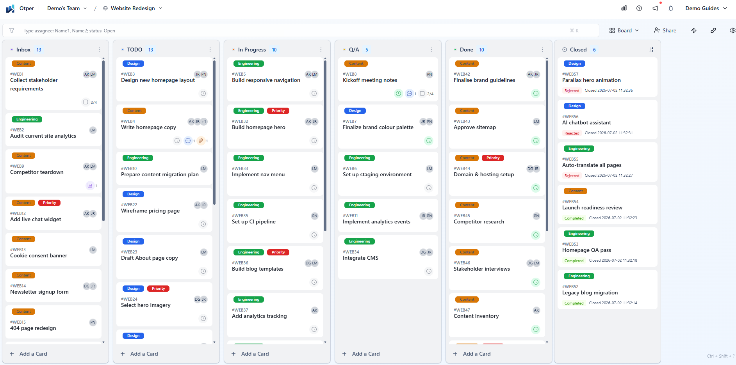Viewport: 736px width, 365px height.
Task: Open In Progress column options menu
Action: (321, 50)
